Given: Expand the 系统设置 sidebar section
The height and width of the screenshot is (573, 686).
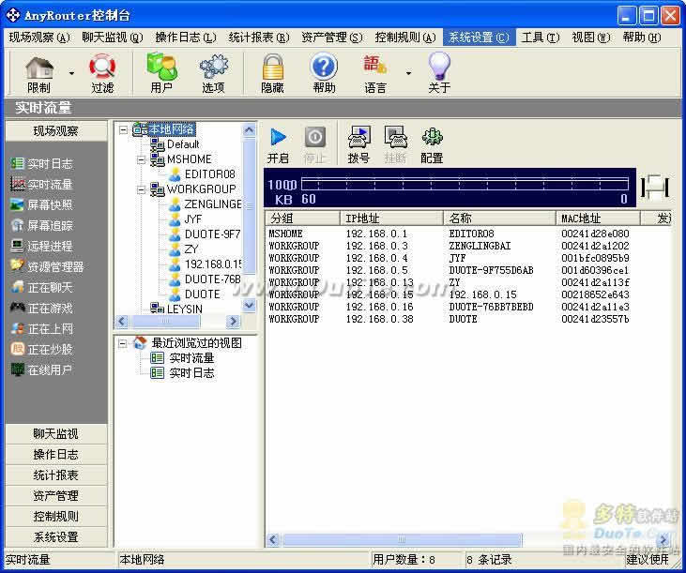Looking at the screenshot, I should pos(56,536).
